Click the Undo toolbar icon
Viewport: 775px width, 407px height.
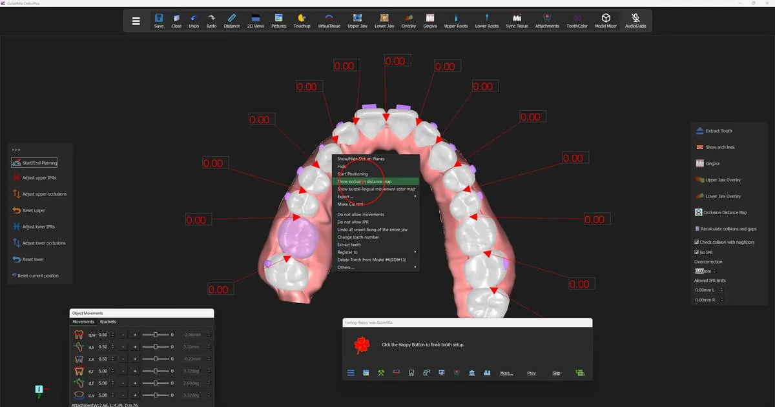point(194,21)
